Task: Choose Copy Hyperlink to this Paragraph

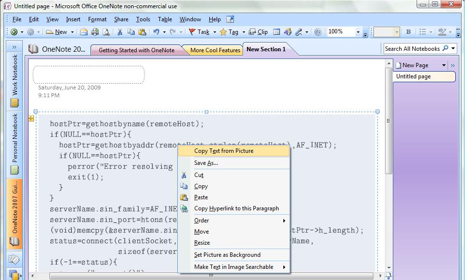Action: tap(233, 208)
